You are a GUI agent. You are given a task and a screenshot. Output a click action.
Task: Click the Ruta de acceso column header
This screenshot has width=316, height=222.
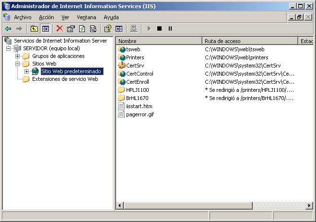pos(249,41)
